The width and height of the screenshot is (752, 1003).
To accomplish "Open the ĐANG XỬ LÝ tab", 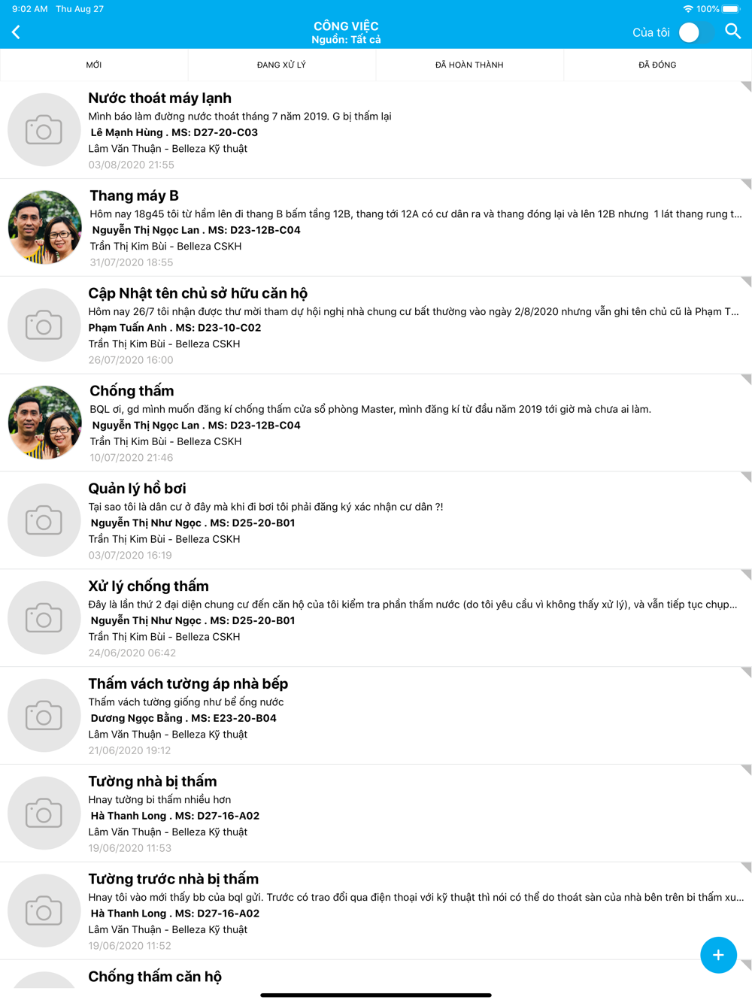I will point(281,65).
